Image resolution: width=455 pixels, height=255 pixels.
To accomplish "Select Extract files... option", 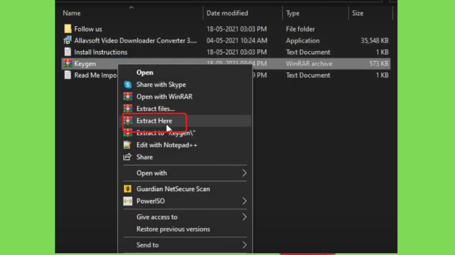I will click(x=156, y=109).
